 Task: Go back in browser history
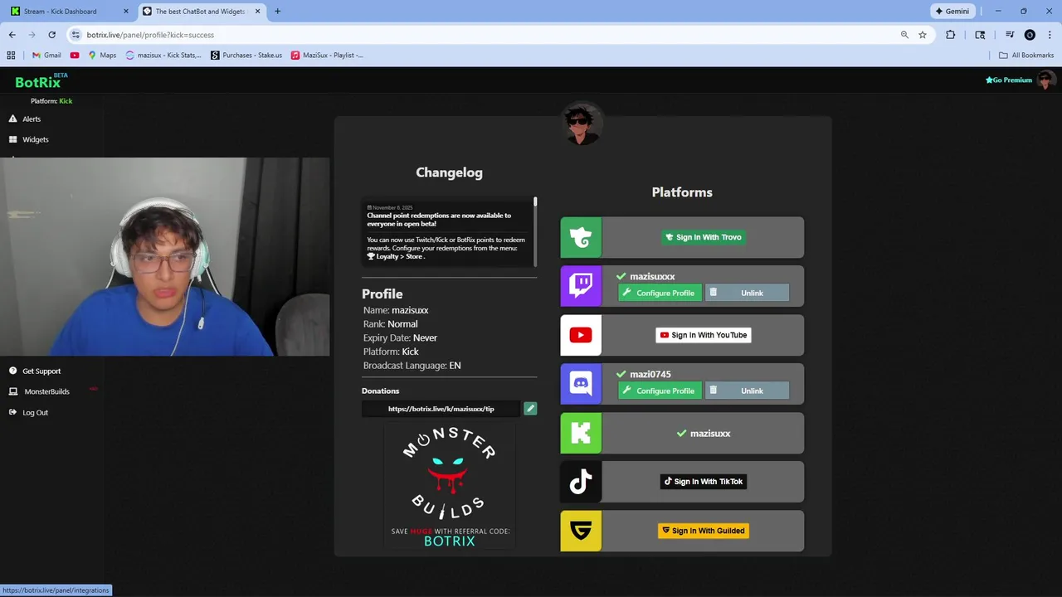[x=12, y=35]
